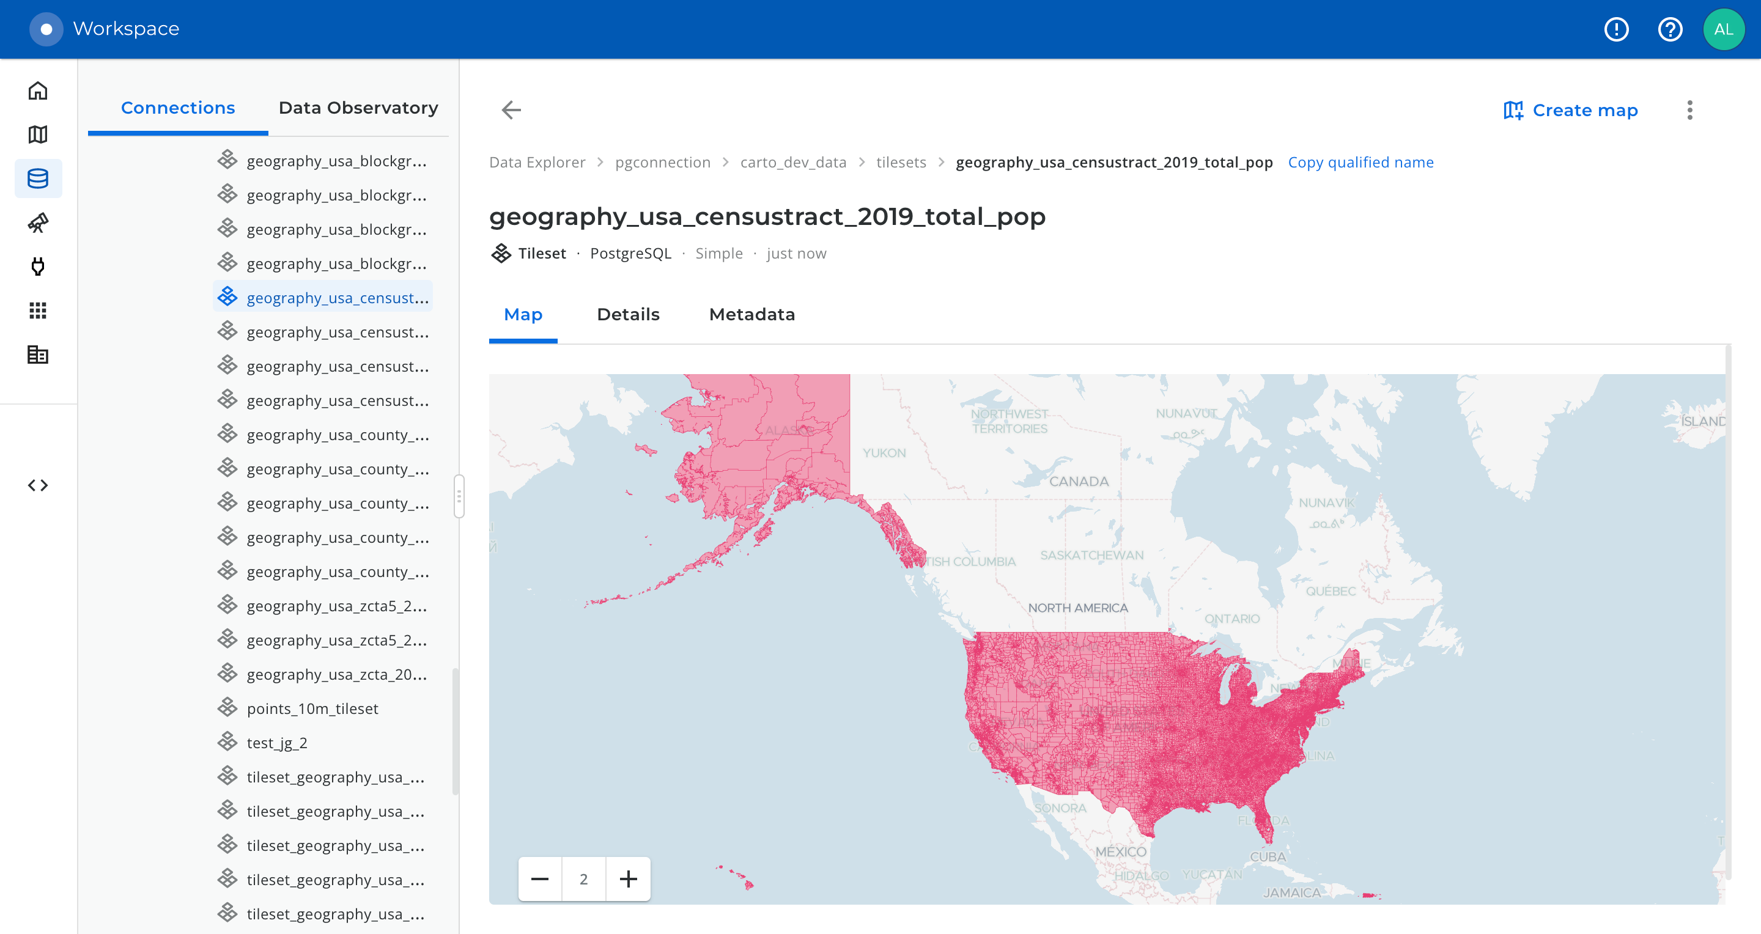Switch to the Metadata tab

[751, 314]
